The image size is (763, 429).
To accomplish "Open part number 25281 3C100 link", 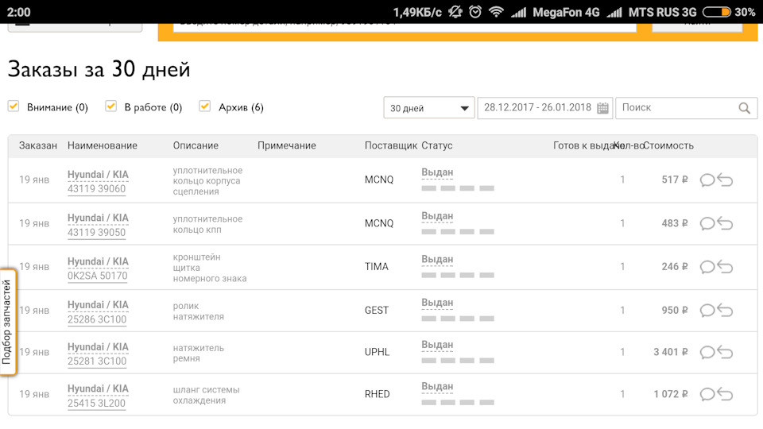I will pyautogui.click(x=96, y=361).
